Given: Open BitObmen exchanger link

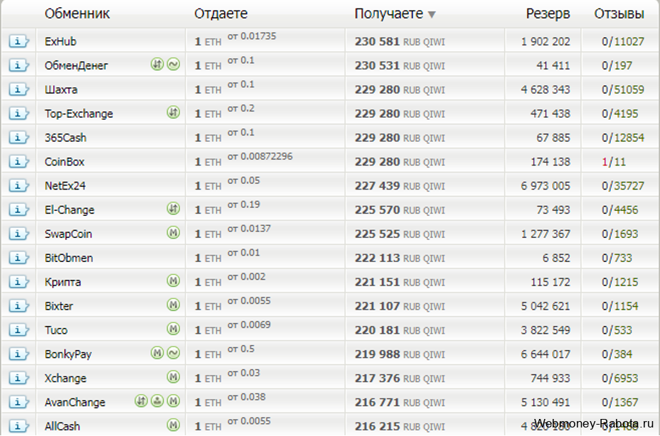Looking at the screenshot, I should coord(68,258).
